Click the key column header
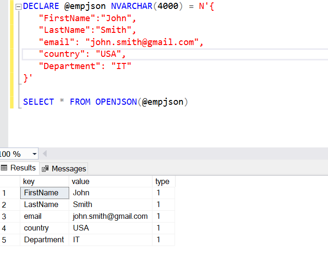 tap(45, 181)
